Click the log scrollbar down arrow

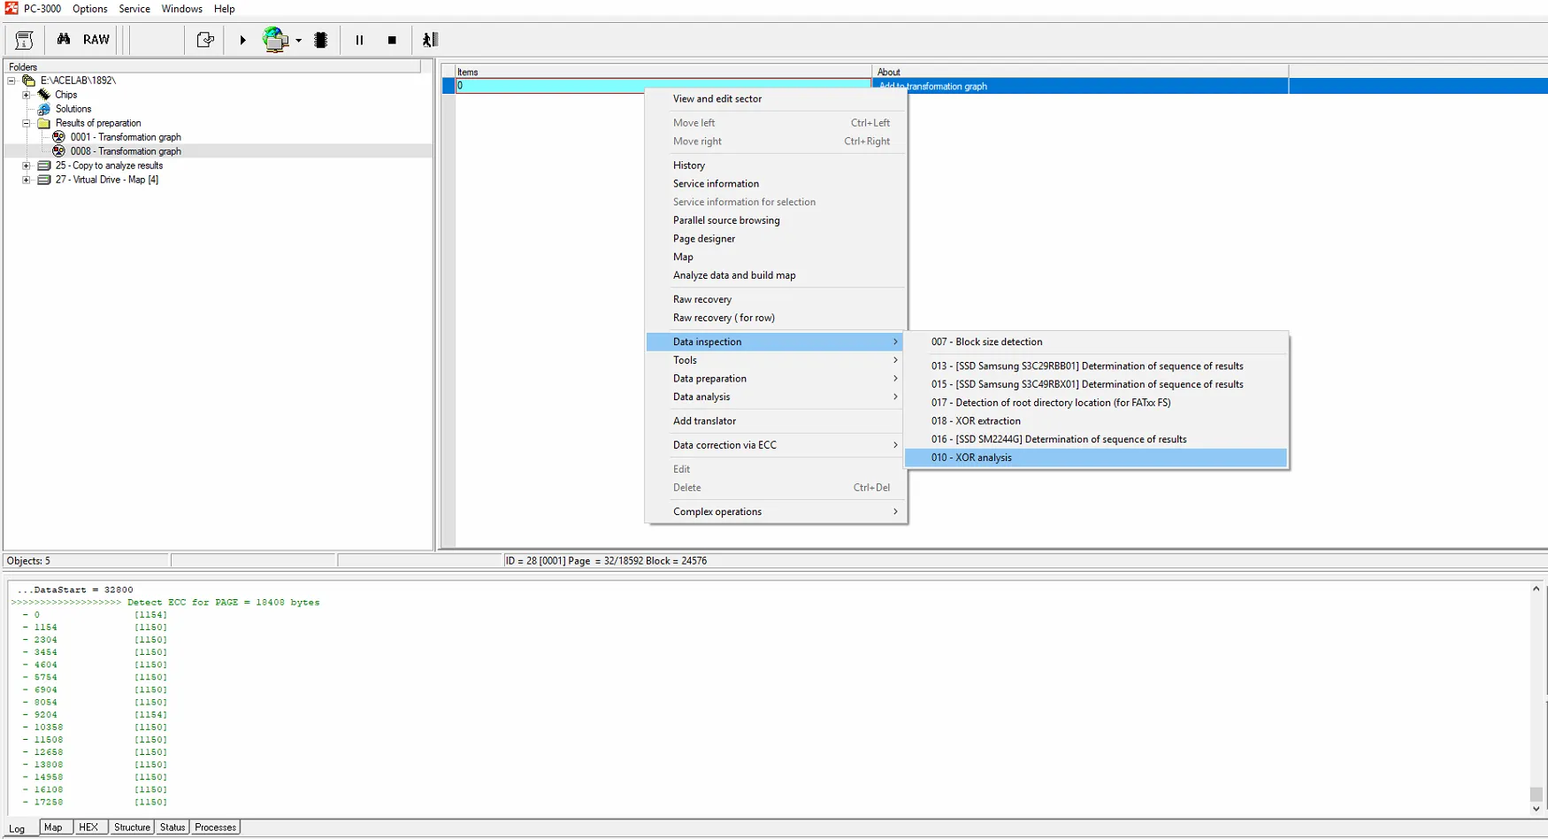(1536, 809)
